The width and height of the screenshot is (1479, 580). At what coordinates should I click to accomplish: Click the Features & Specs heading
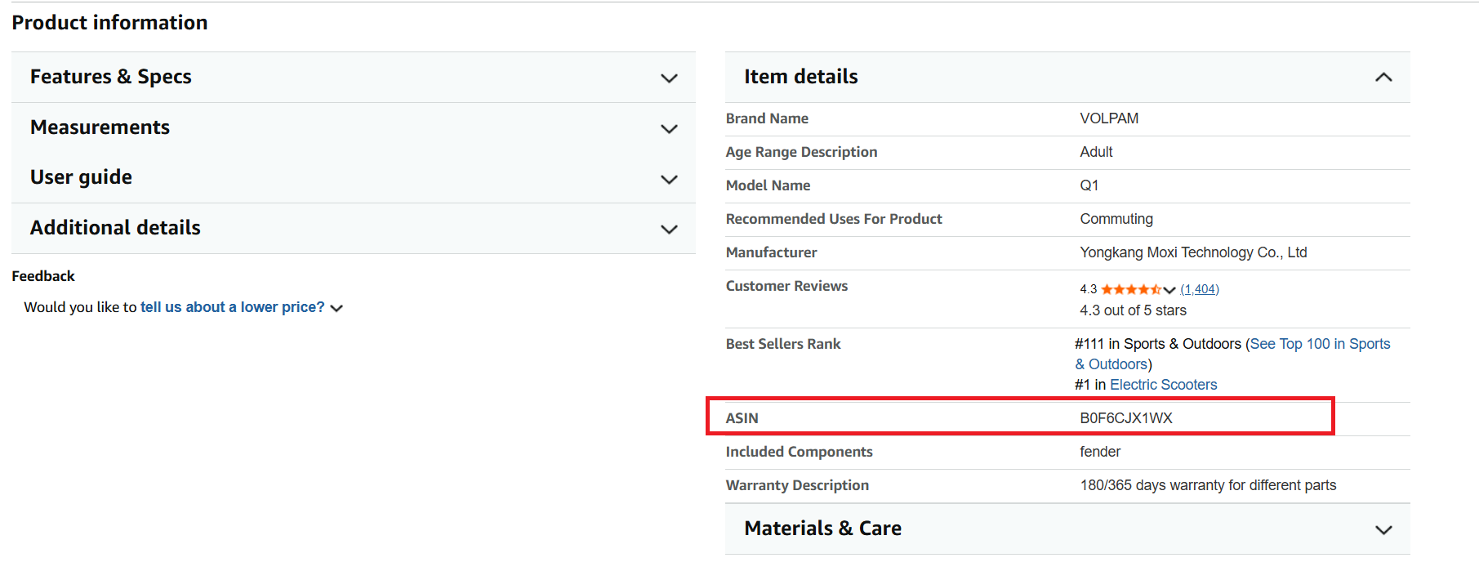pos(111,77)
